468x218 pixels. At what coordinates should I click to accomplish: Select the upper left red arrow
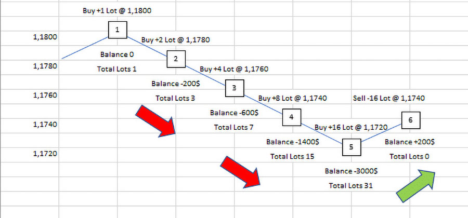click(155, 121)
